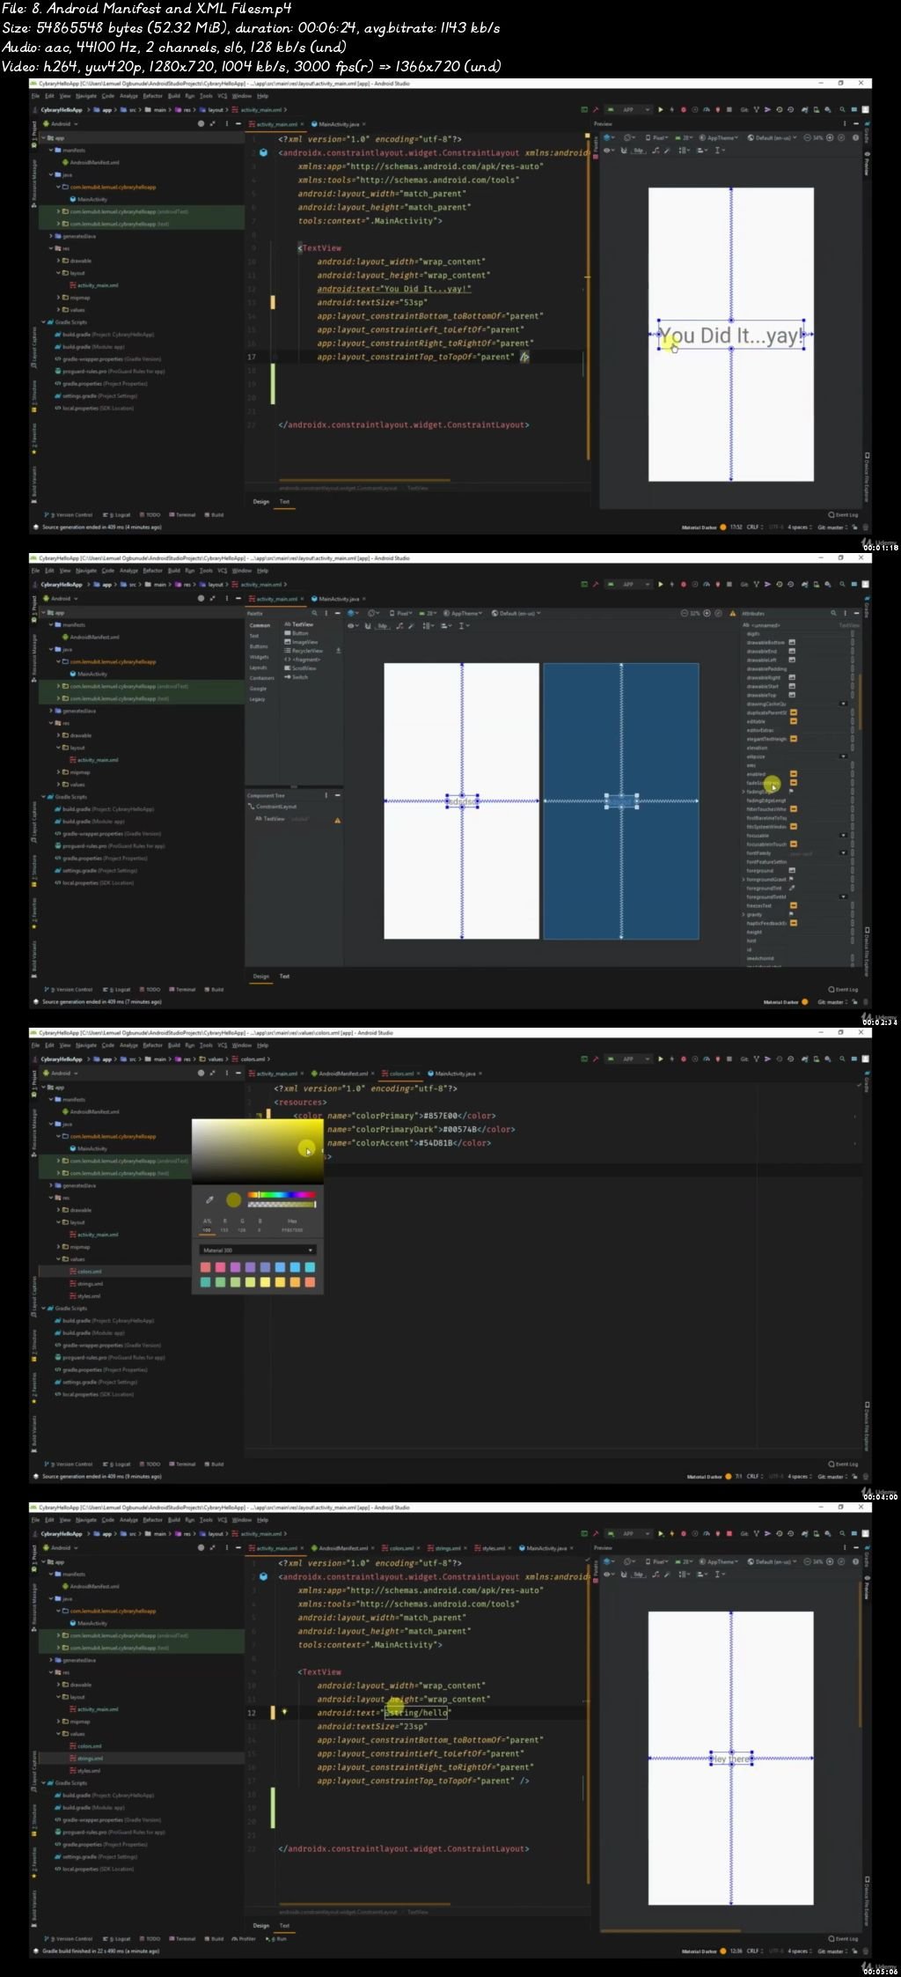Open the ellipsize dropdown in Attributes
The height and width of the screenshot is (1977, 901).
pos(844,756)
